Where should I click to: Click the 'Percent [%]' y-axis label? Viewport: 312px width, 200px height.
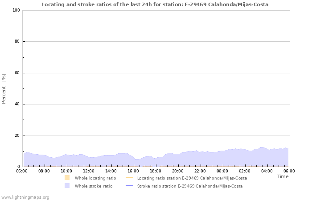[x=4, y=89]
